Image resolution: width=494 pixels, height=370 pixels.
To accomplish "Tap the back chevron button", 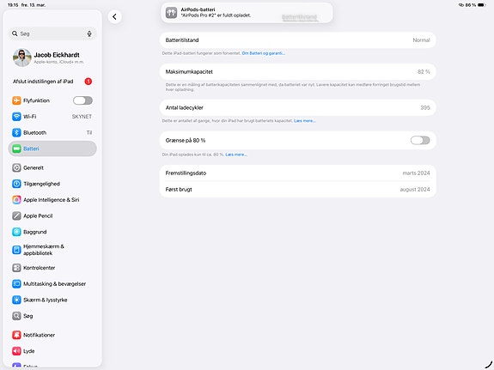I will pos(114,16).
